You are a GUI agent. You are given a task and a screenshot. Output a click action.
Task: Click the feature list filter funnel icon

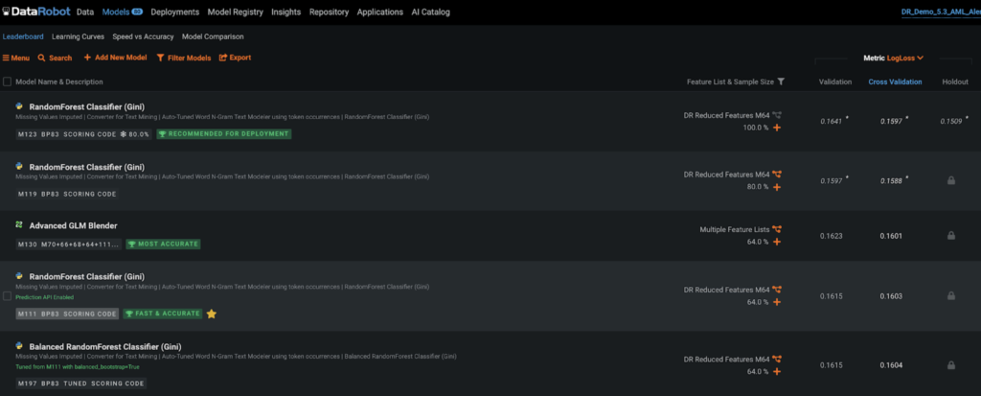(x=781, y=82)
